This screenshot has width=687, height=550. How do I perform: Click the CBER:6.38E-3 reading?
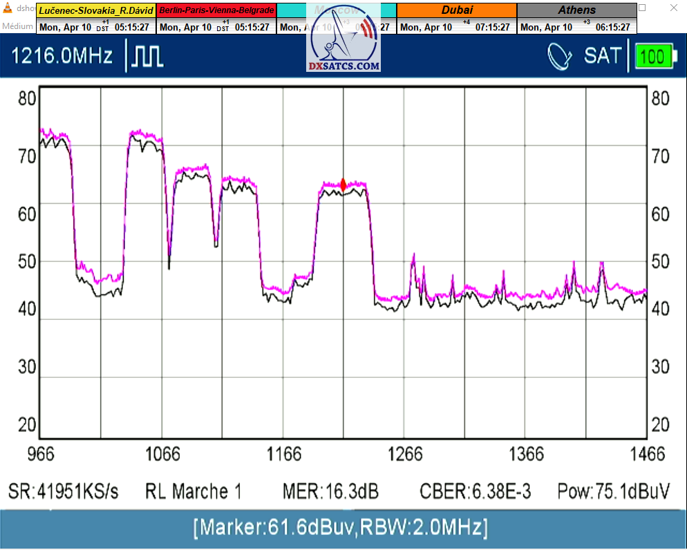pyautogui.click(x=476, y=491)
